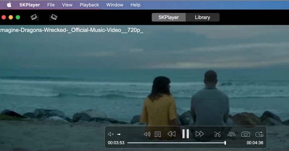The width and height of the screenshot is (289, 151).
Task: Open the subtitle track icon
Action: point(158,134)
